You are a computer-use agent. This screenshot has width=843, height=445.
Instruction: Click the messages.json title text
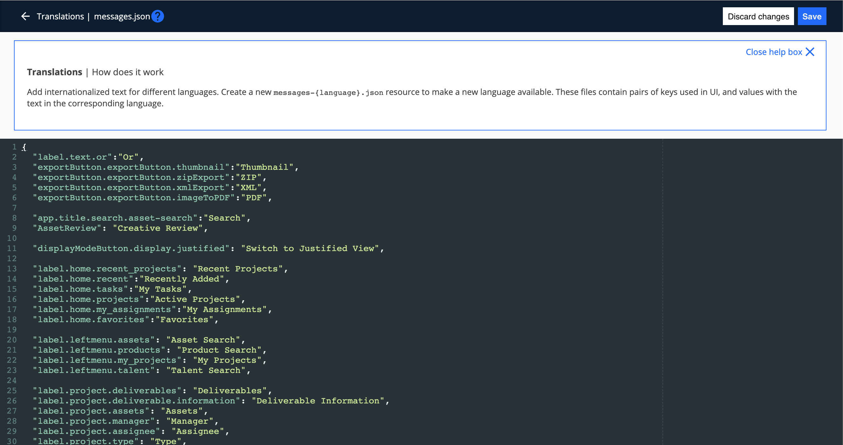(122, 16)
